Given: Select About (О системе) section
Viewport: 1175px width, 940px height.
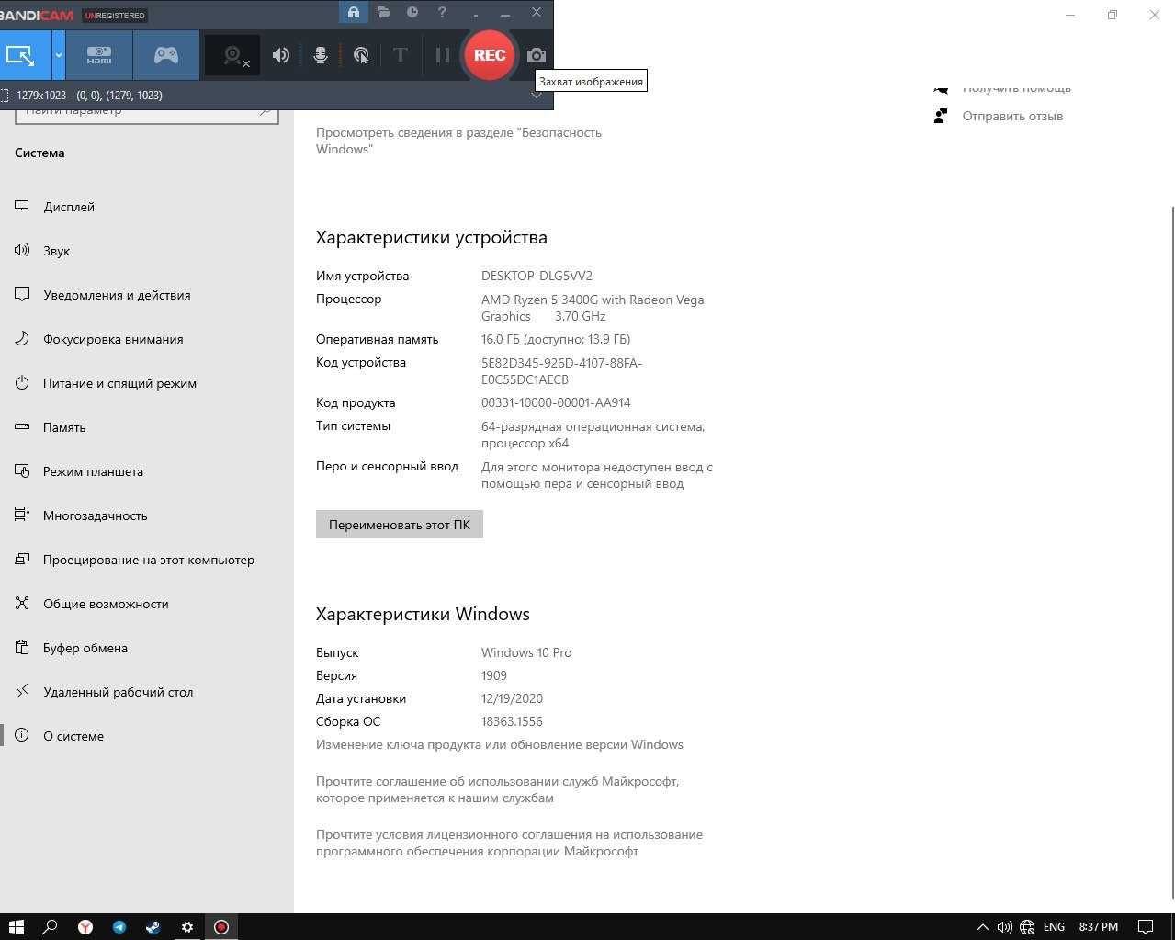Looking at the screenshot, I should (147, 736).
